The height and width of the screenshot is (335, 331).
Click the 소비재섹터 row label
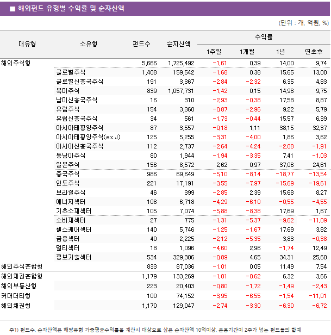click(71, 220)
